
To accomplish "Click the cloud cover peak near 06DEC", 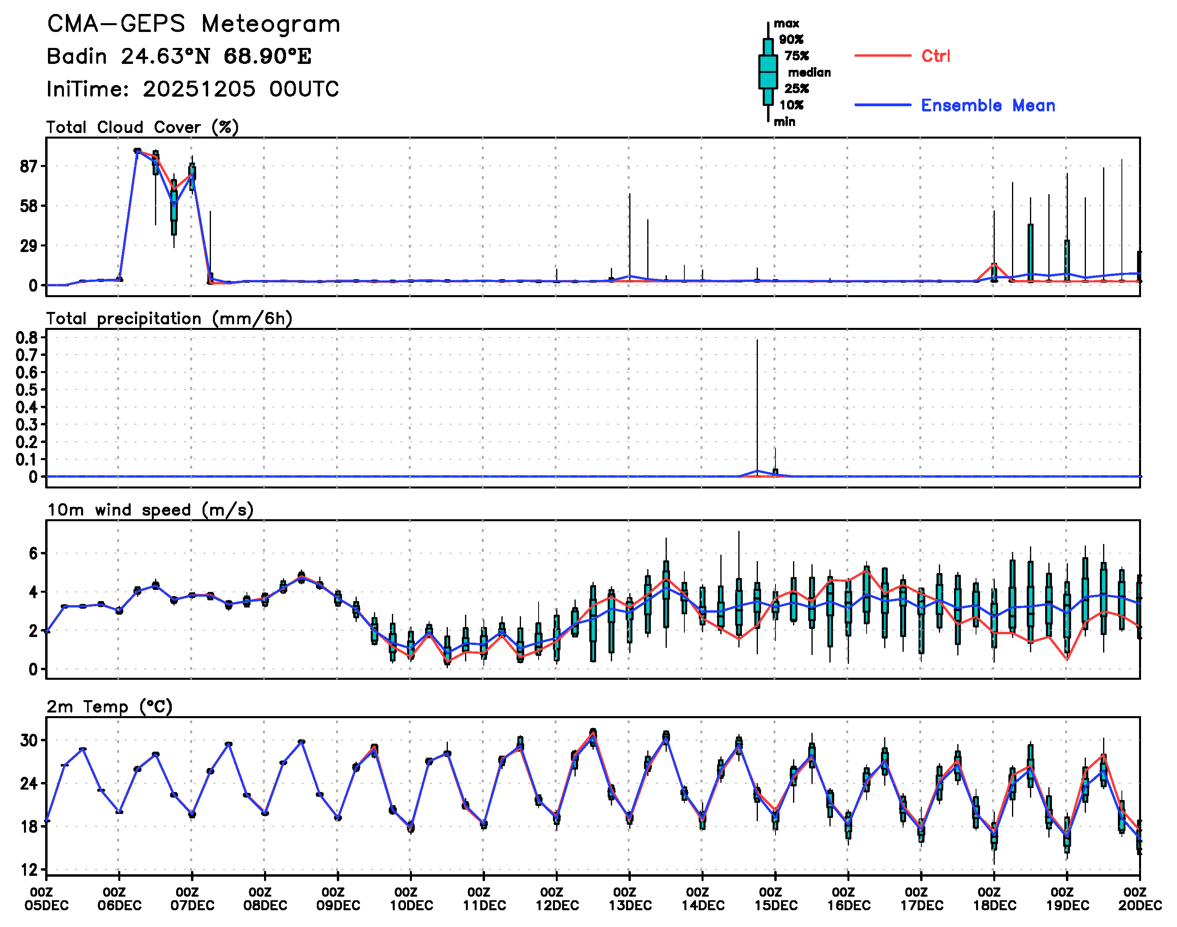I will pyautogui.click(x=137, y=151).
